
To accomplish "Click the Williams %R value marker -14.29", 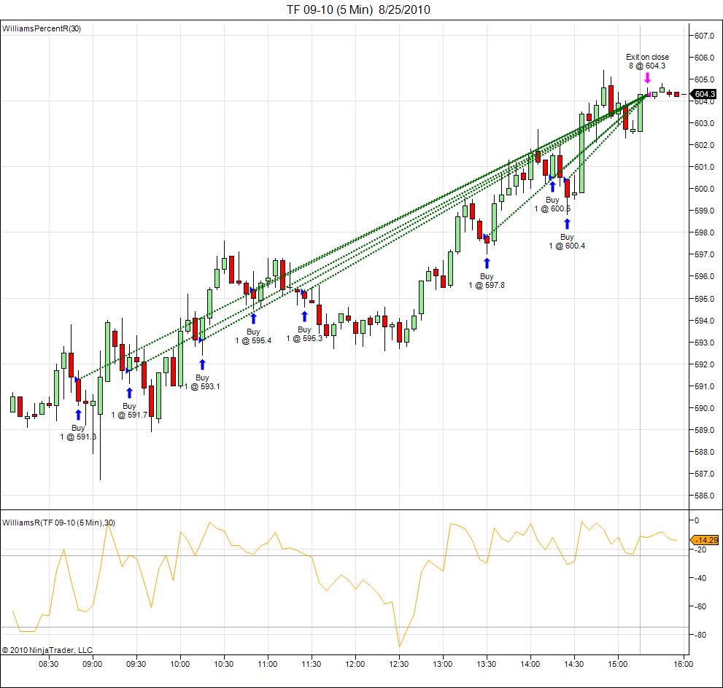I will click(x=704, y=540).
